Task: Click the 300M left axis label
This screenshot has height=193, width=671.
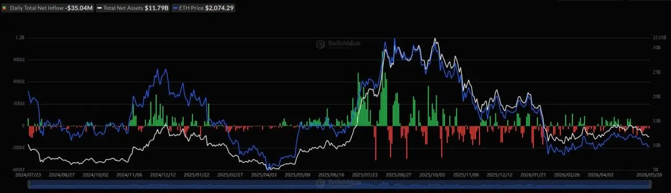Action: (x=19, y=104)
